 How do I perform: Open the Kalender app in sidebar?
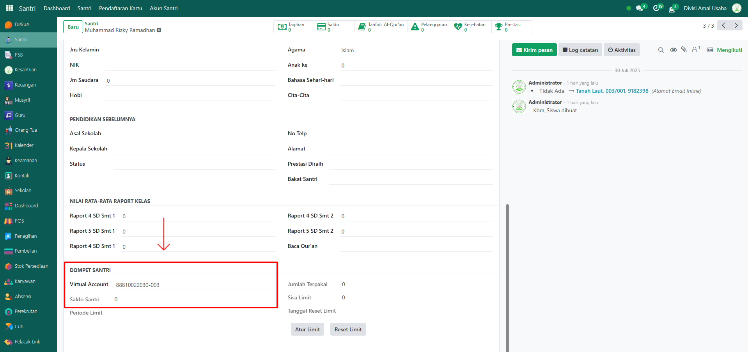[x=24, y=145]
